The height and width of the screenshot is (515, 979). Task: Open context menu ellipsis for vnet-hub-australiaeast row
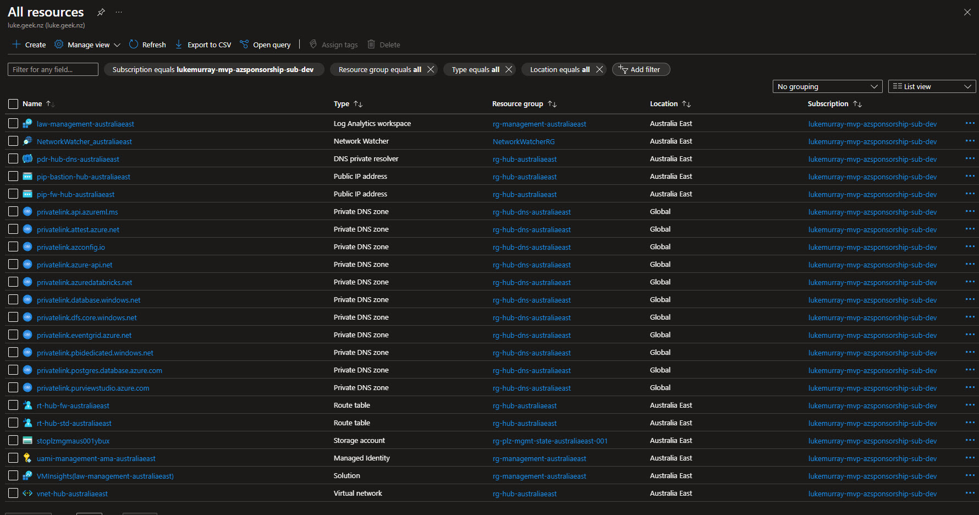[x=970, y=493]
